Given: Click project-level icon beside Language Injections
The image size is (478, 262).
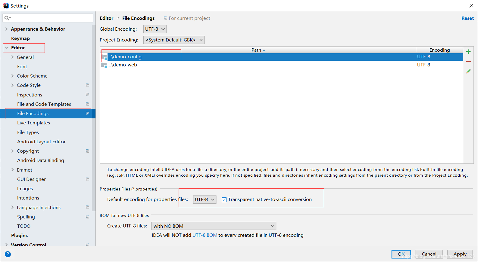Looking at the screenshot, I should (x=87, y=207).
